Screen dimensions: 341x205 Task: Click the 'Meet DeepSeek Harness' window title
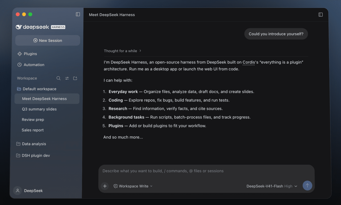tap(112, 15)
